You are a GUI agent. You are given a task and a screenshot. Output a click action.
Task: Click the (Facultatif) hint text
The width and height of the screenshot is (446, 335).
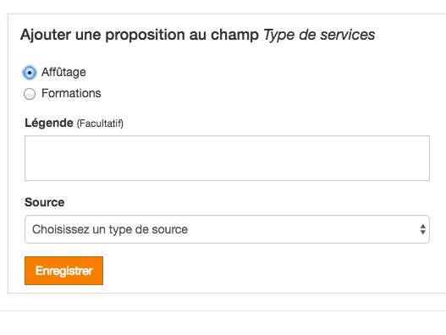pos(100,124)
